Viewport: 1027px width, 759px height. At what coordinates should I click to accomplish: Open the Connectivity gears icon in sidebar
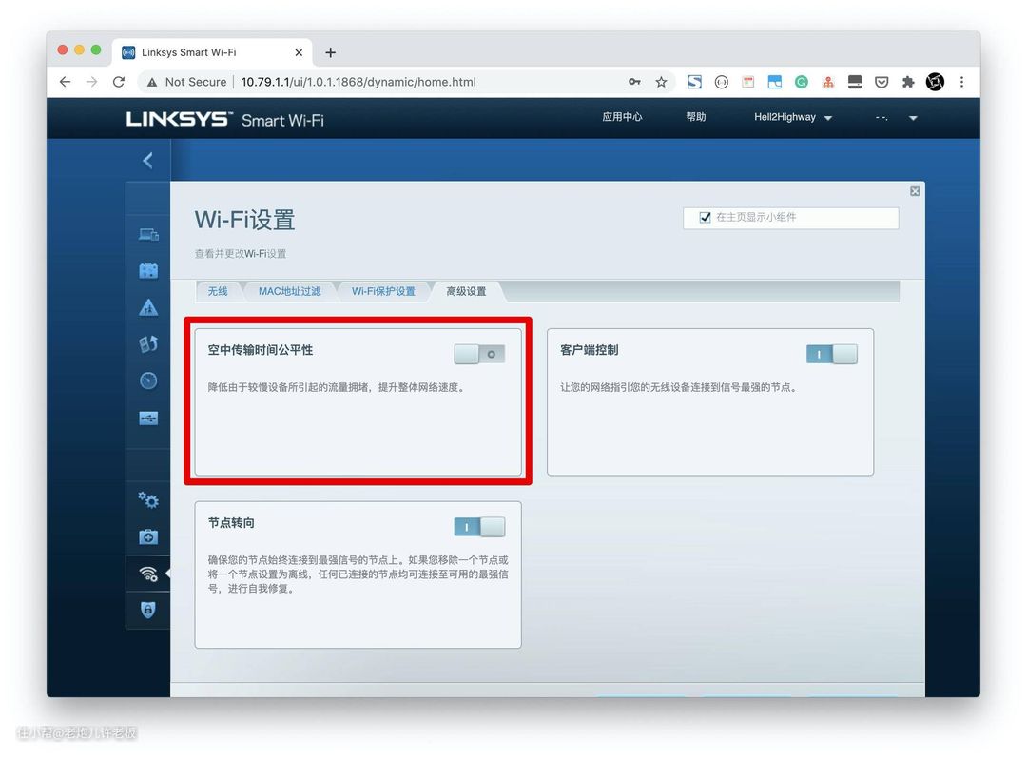tap(148, 500)
